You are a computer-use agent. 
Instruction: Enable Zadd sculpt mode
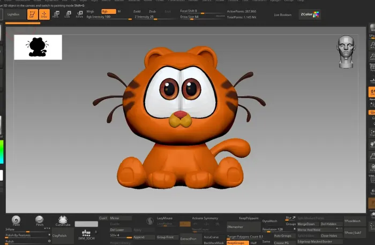[x=137, y=11]
